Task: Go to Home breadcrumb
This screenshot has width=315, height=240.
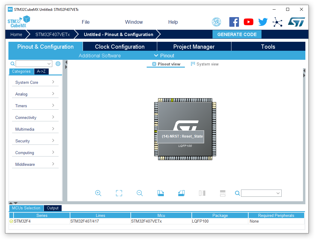Action: click(16, 34)
